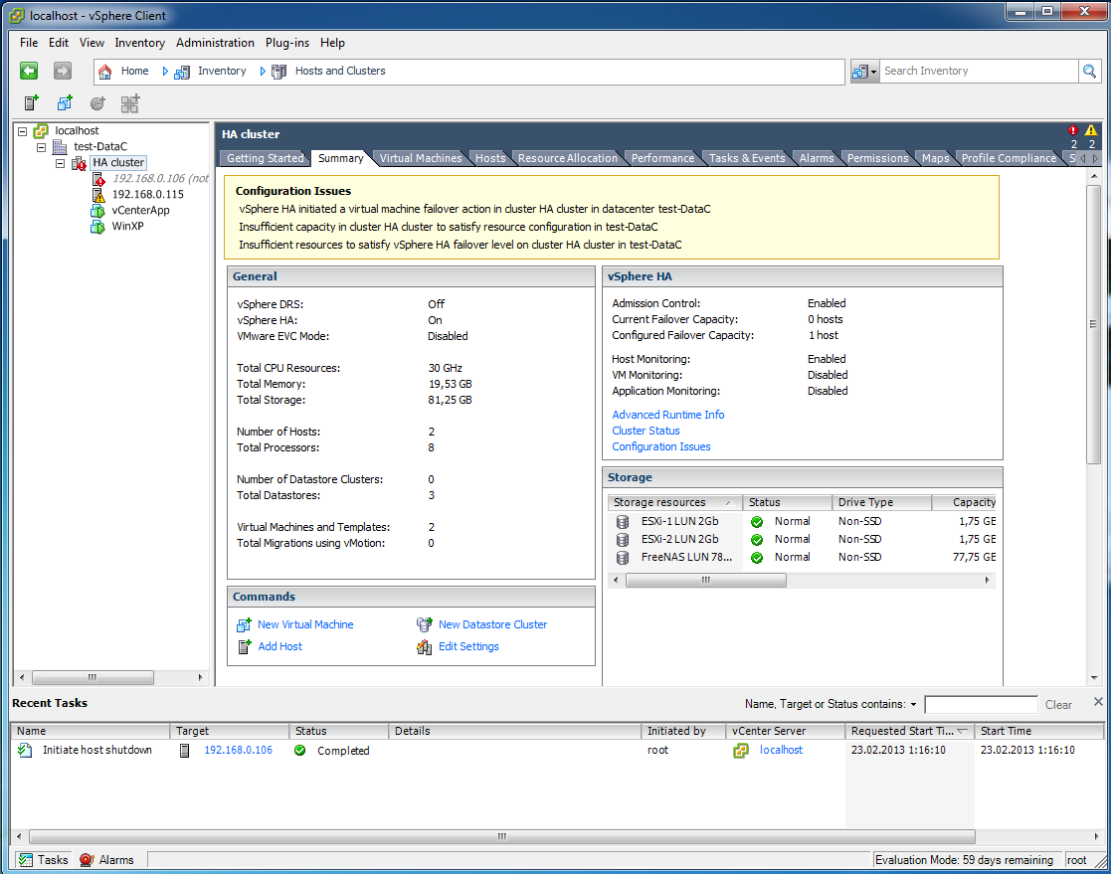Click the WinXP virtual machine icon

point(97,226)
